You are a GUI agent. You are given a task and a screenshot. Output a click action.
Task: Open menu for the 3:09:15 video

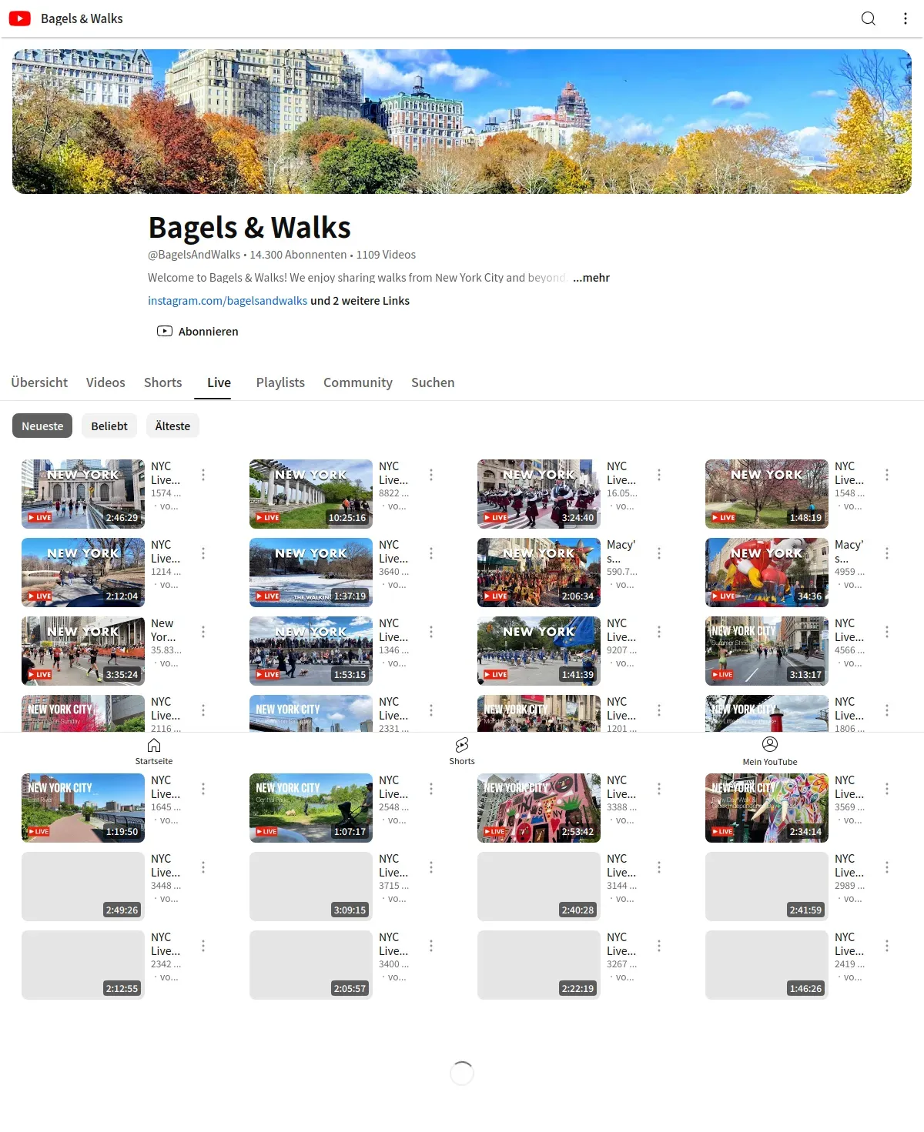click(x=431, y=867)
